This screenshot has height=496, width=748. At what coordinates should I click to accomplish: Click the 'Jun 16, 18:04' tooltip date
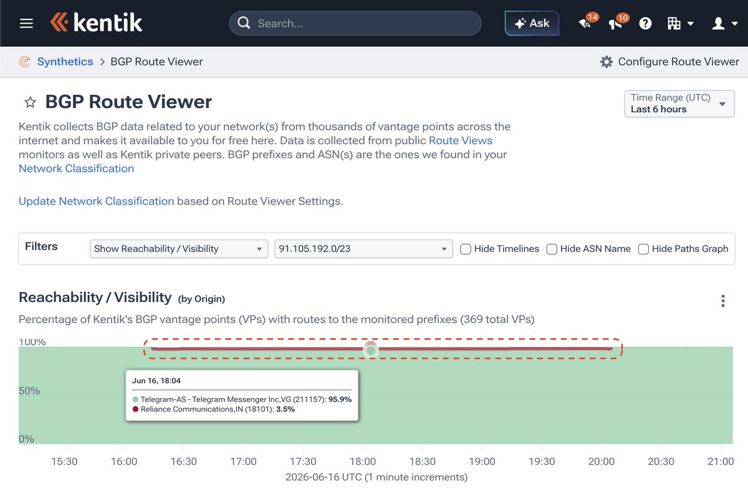coord(156,381)
